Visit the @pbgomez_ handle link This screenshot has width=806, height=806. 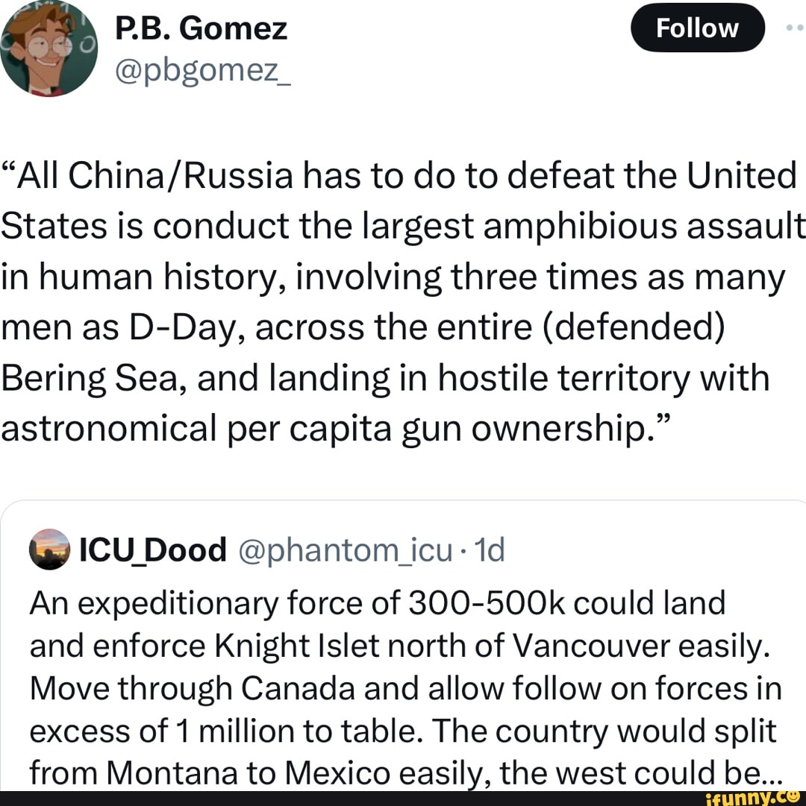[x=202, y=72]
